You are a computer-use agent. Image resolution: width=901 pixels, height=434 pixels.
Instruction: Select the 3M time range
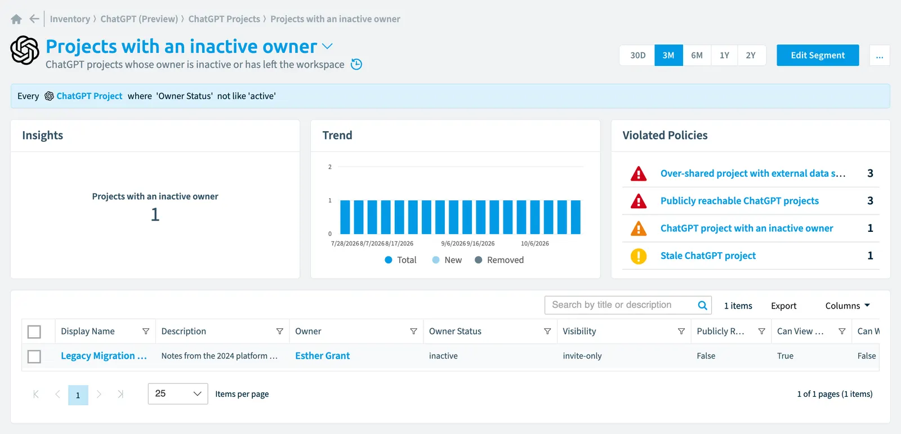[668, 56]
